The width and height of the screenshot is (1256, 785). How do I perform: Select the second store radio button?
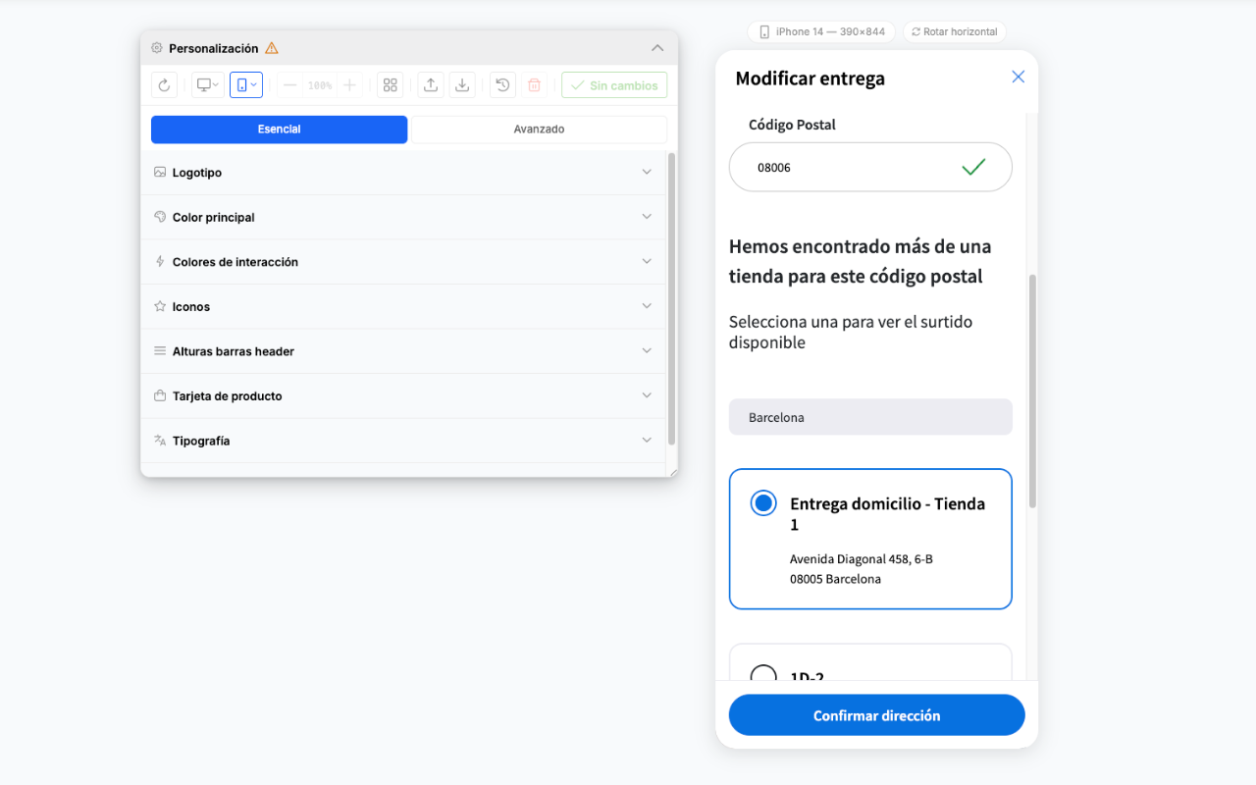pyautogui.click(x=763, y=675)
